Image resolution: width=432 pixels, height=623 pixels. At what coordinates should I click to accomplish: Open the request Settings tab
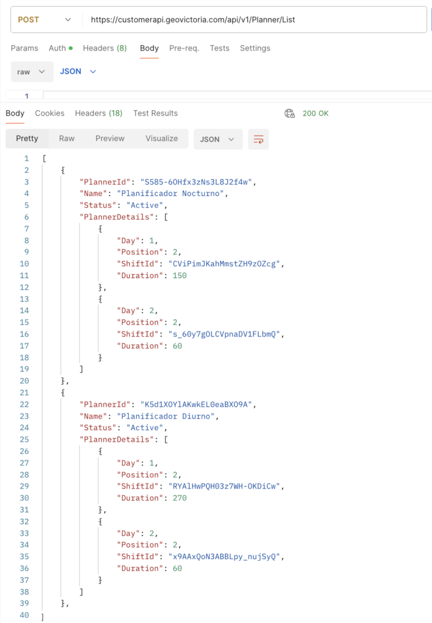point(255,48)
